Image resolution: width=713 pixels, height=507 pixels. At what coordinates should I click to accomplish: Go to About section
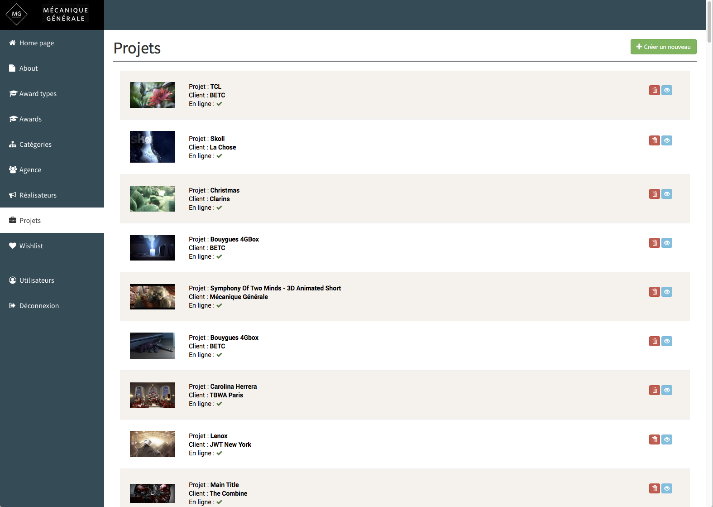[52, 68]
